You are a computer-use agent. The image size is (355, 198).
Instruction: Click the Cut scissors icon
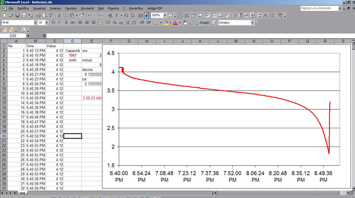click(x=59, y=16)
